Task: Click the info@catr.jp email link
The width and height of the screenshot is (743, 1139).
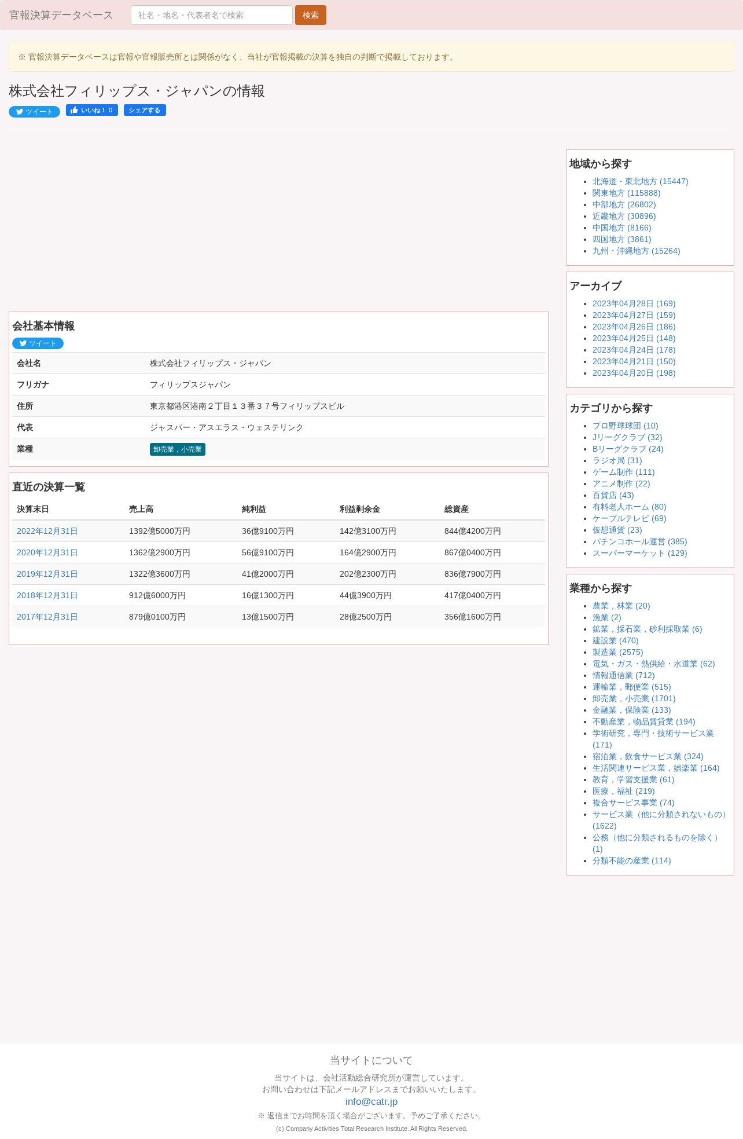Action: click(x=371, y=1101)
